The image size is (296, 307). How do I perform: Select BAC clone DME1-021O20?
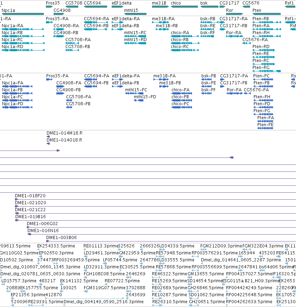tap(31, 203)
